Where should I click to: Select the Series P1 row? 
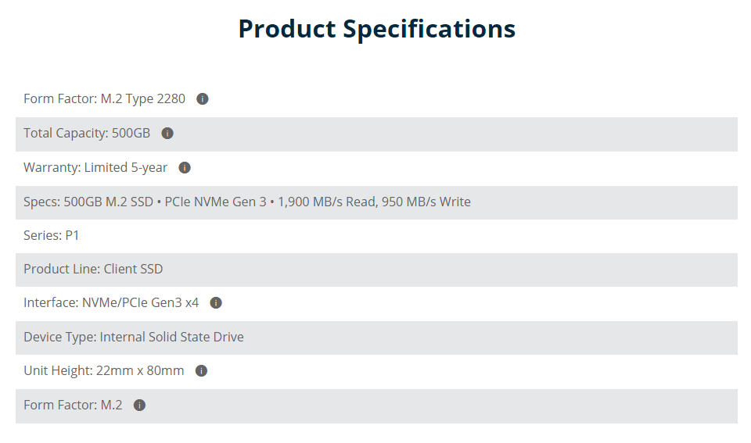coord(376,236)
